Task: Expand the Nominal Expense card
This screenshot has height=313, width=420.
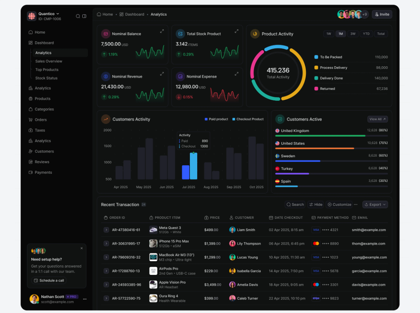Action: coord(236,74)
